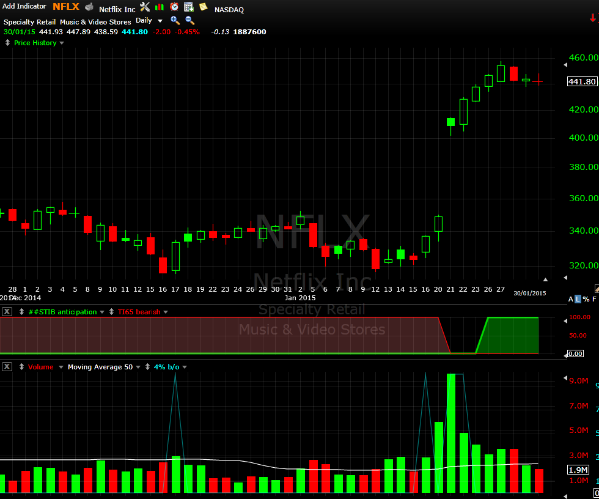Click the Music & Video Stores industry link
The height and width of the screenshot is (499, 599).
click(95, 22)
